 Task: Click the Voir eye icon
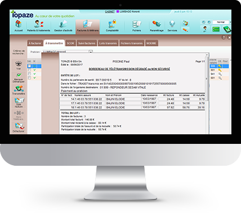click(19, 65)
